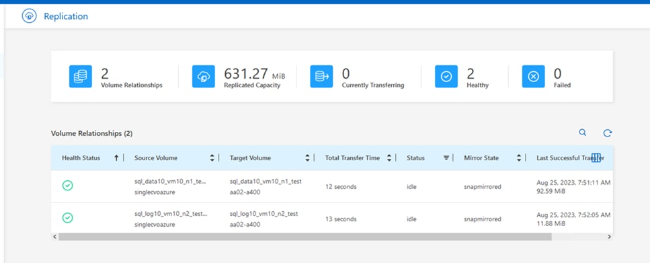Sort the Target Volume column

pos(308,157)
